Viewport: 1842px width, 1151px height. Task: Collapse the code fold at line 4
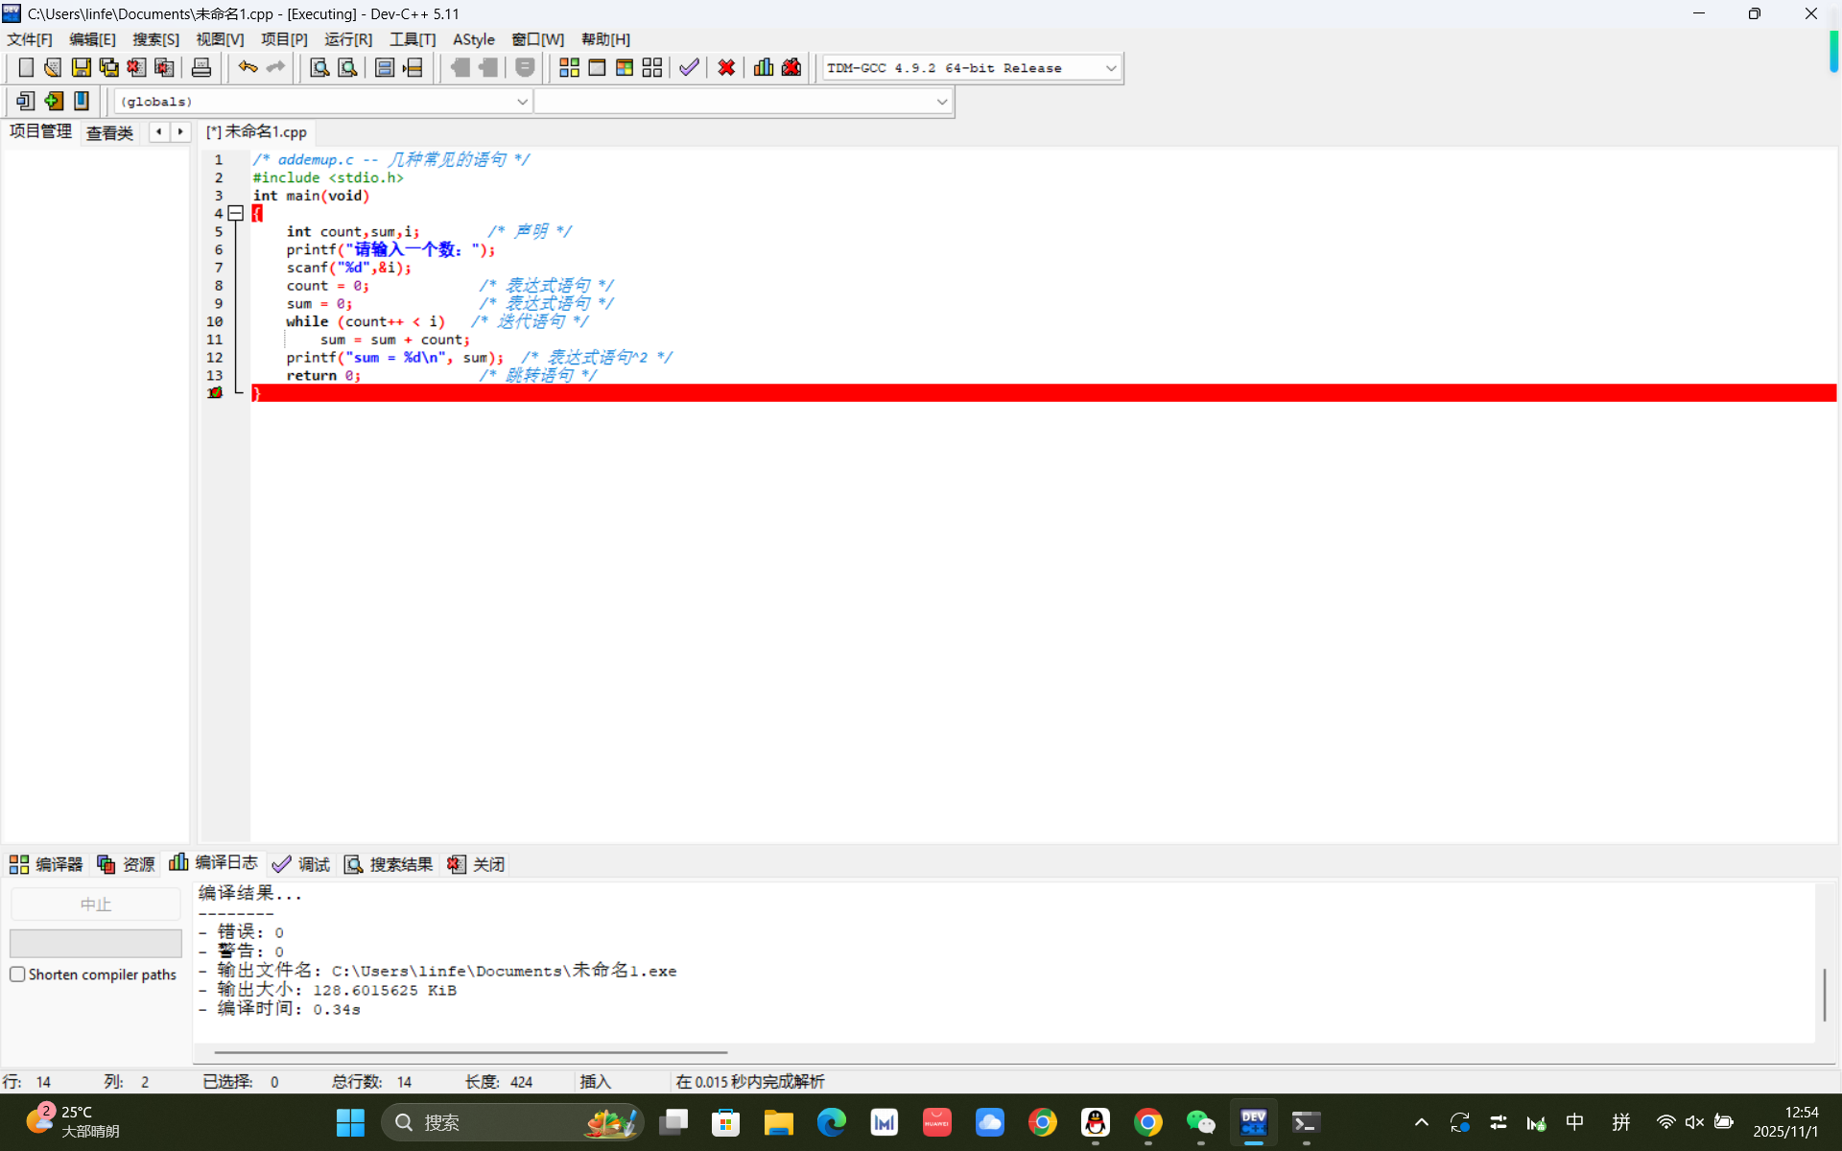235,213
